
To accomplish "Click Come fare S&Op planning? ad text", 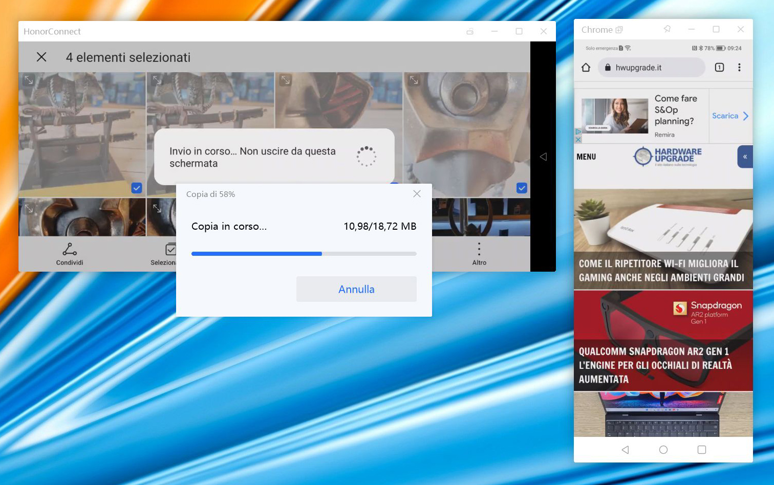I will point(676,109).
